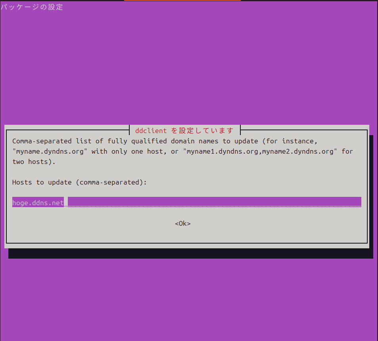378x341 pixels.
Task: Click the orange bar at window top
Action: coord(182,0)
